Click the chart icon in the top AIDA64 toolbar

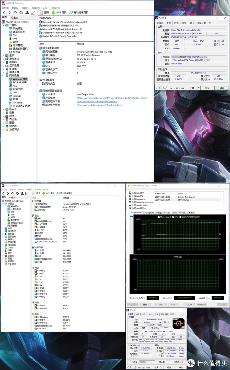pos(33,12)
